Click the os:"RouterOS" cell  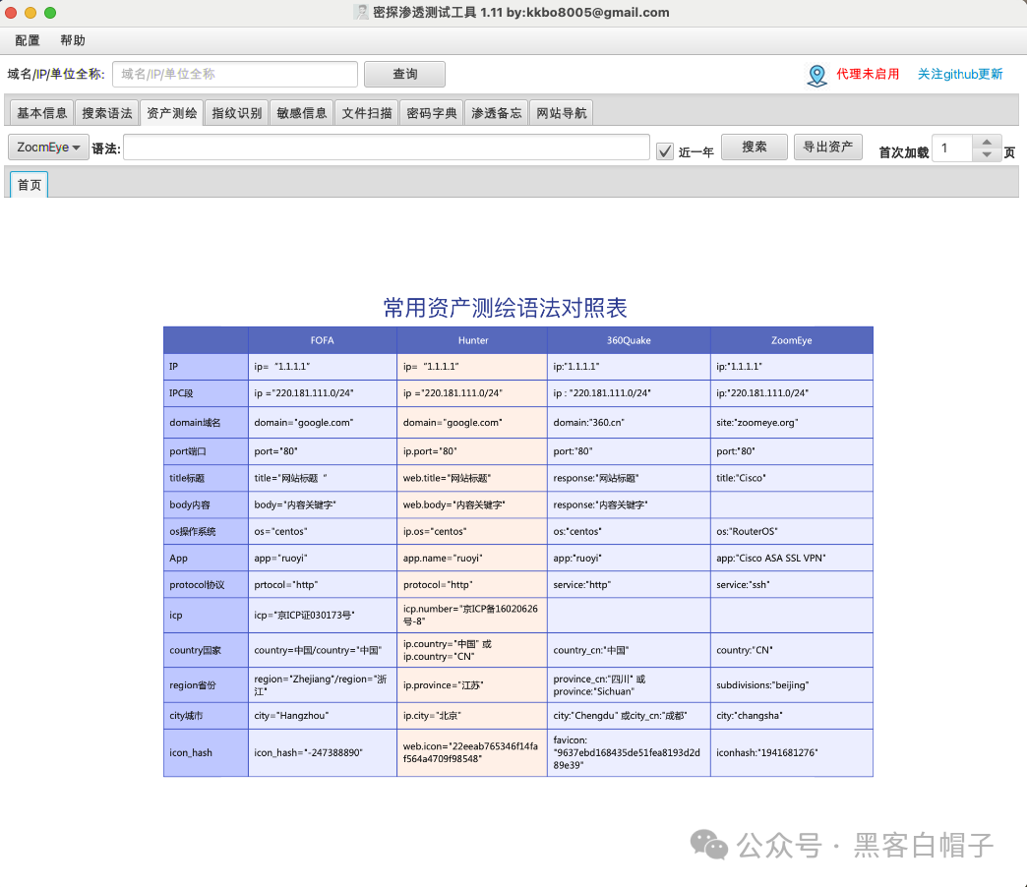click(x=791, y=532)
